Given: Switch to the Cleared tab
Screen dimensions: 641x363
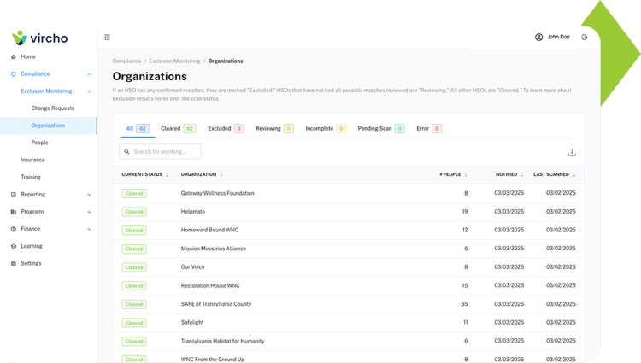Looking at the screenshot, I should point(179,129).
